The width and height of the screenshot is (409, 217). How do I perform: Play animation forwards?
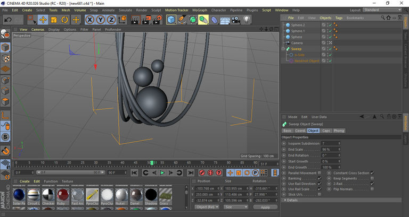coord(162,172)
